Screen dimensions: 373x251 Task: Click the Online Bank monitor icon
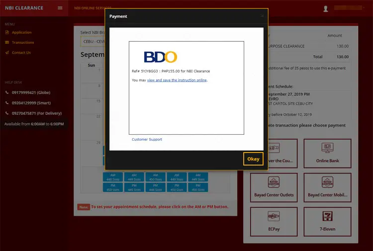click(327, 148)
